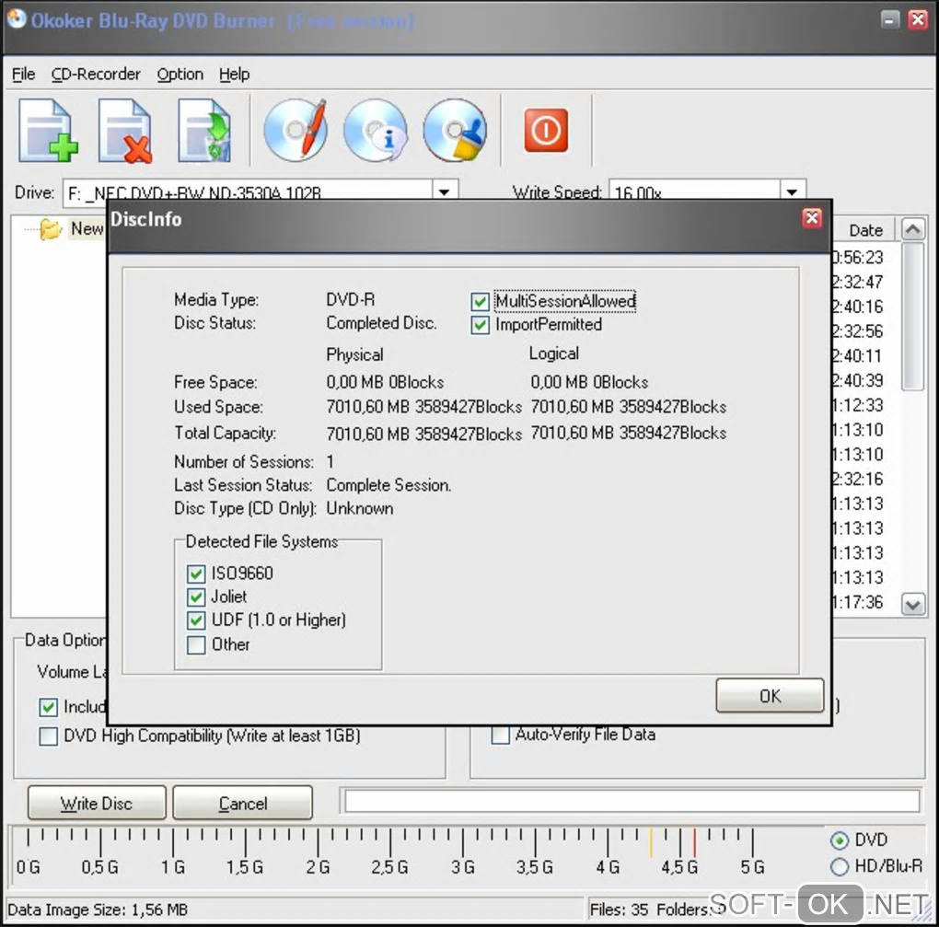
Task: Click the Remove File icon with red X
Action: pos(127,131)
